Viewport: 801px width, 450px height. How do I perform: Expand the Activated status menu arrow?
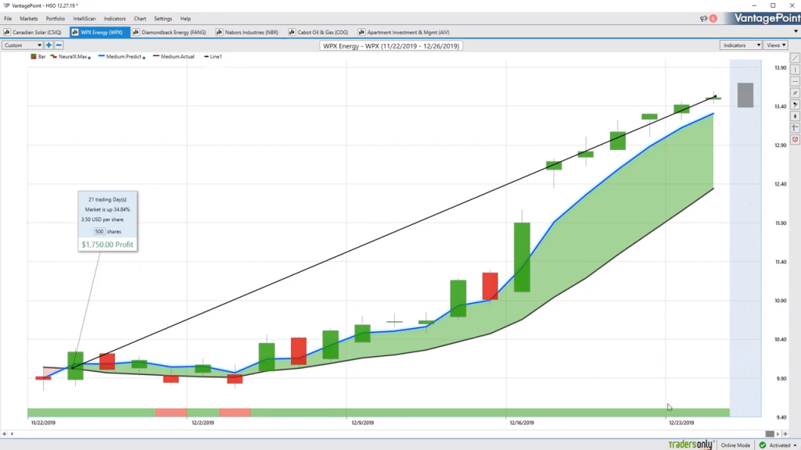(x=796, y=445)
